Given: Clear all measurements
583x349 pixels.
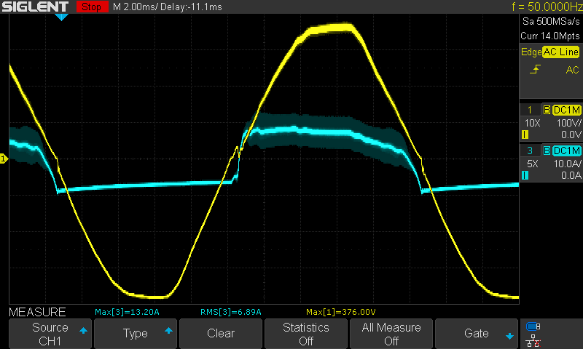Looking at the screenshot, I should click(x=221, y=334).
